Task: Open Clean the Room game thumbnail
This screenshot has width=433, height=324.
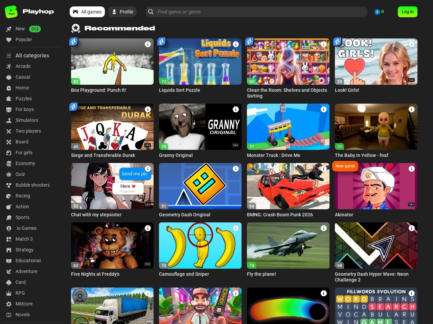Action: (x=288, y=61)
